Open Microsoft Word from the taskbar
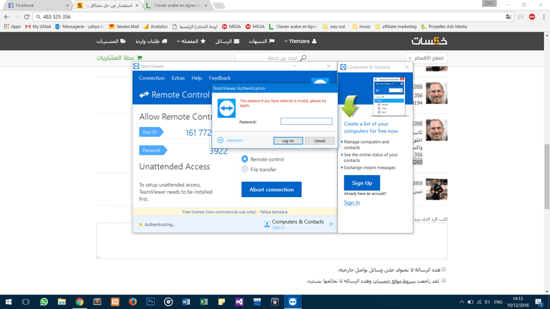The width and height of the screenshot is (550, 309). 186,301
